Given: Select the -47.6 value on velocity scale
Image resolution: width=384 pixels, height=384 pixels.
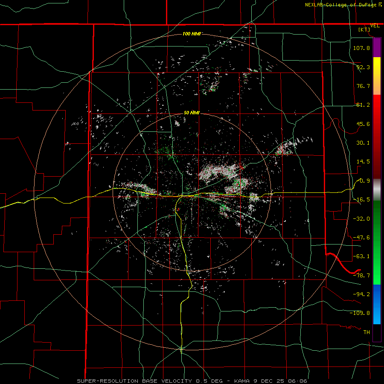Looking at the screenshot, I should coord(361,238).
